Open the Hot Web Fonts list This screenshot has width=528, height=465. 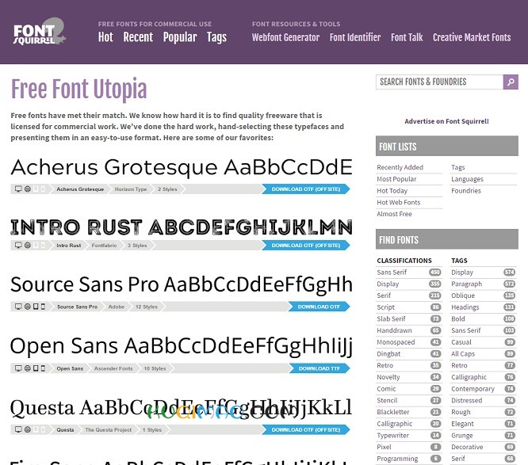[398, 202]
